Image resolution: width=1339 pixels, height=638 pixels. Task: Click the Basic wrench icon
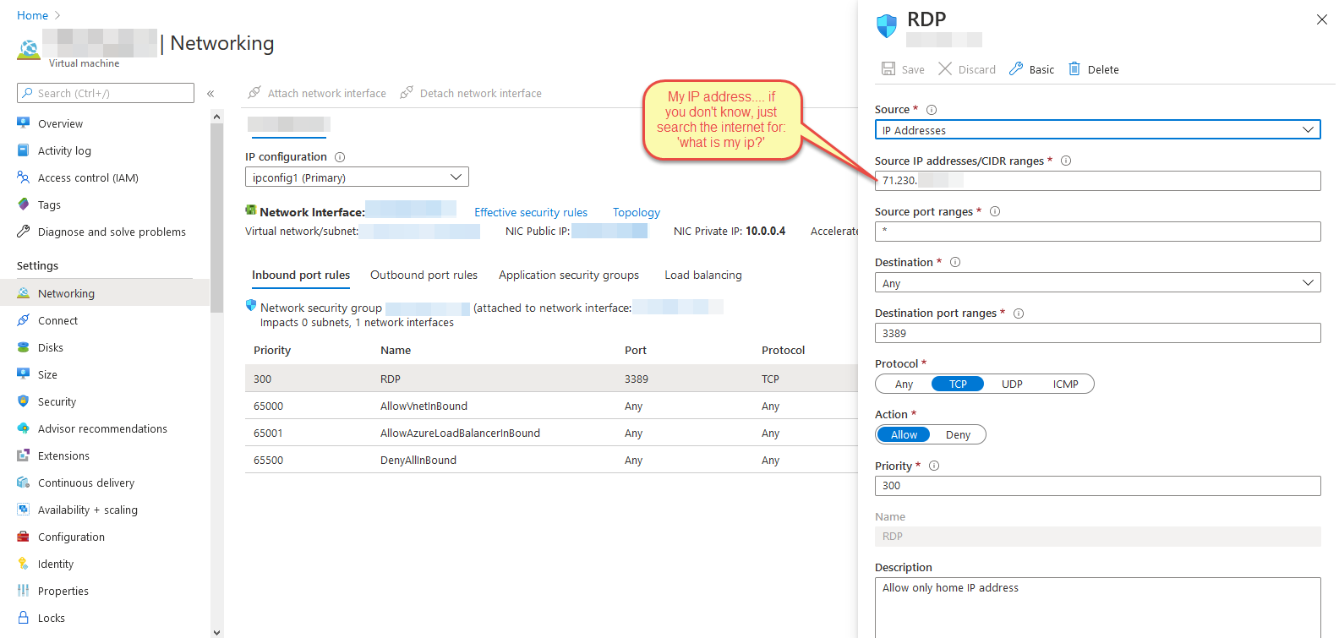tap(1016, 68)
